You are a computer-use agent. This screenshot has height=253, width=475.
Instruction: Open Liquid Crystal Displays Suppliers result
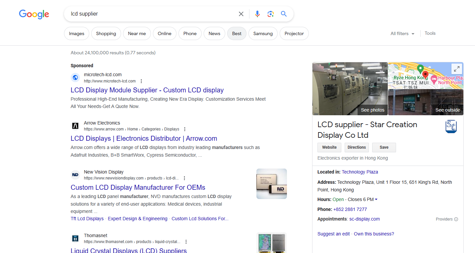[x=129, y=250]
